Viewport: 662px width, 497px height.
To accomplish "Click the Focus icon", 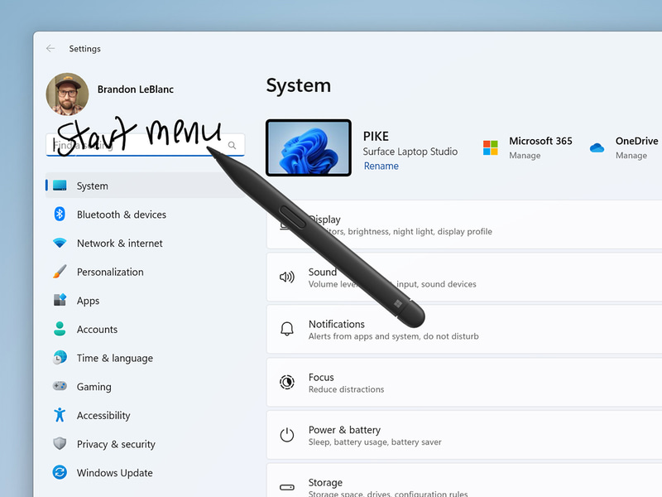I will (x=287, y=382).
